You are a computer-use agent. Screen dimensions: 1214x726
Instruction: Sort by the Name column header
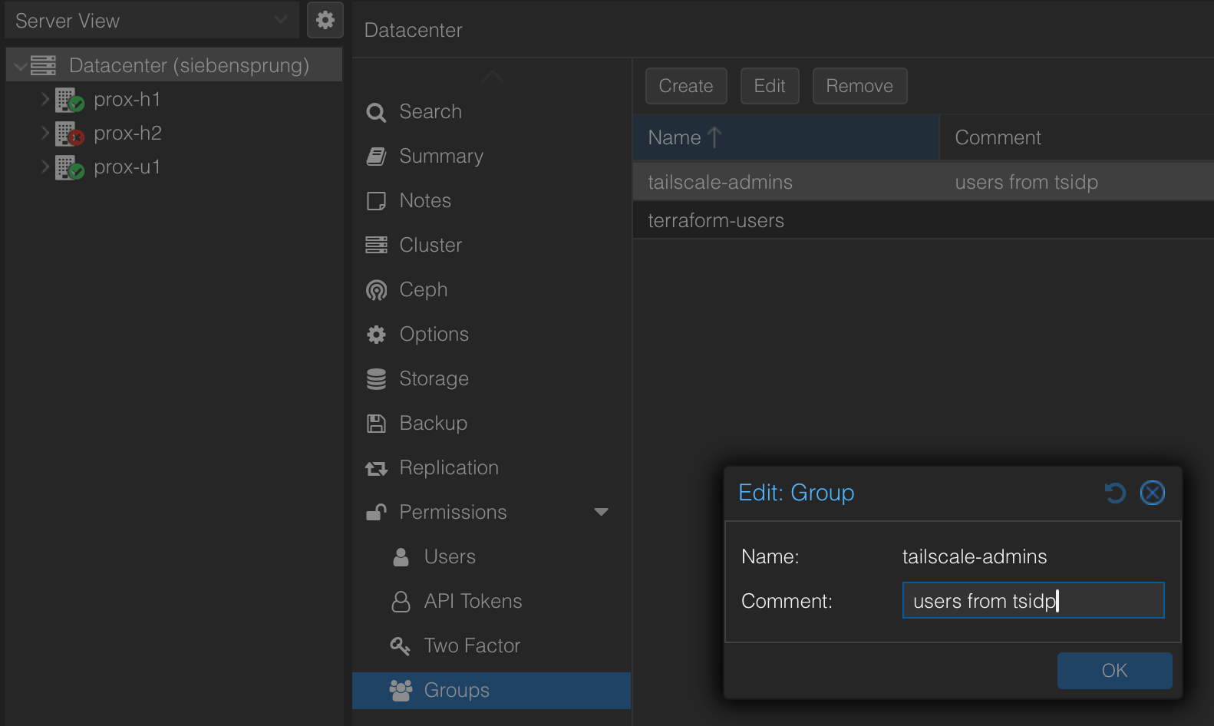[x=786, y=137]
